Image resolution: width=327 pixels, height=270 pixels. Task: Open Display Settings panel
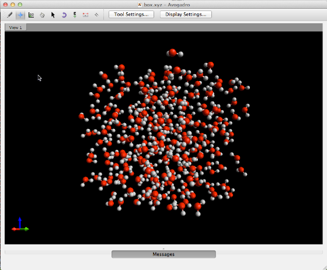(186, 15)
